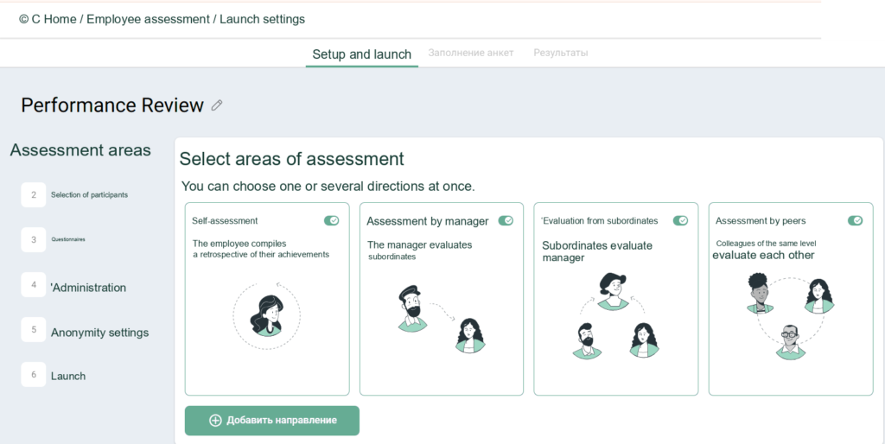Click the Home breadcrumb link
Viewport: 885px width, 444px height.
coord(60,19)
